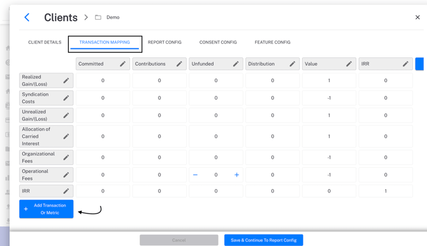Screen dimensions: 427x246
Task: Edit the IRR column header pencil
Action: [405, 64]
